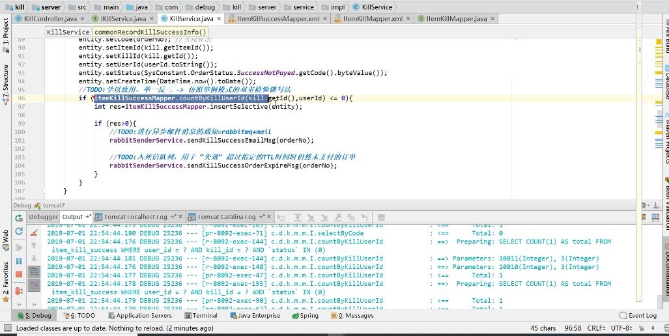Image resolution: width=669 pixels, height=336 pixels.
Task: Click the KillService class in navigation bar
Action: (373, 7)
